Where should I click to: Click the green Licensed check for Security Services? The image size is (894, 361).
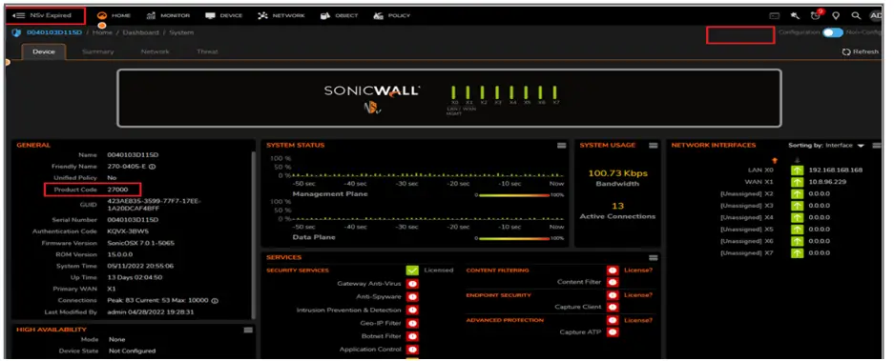point(412,271)
